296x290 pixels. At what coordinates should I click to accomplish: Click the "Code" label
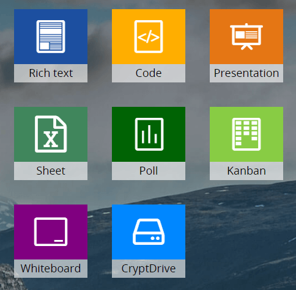(x=149, y=73)
